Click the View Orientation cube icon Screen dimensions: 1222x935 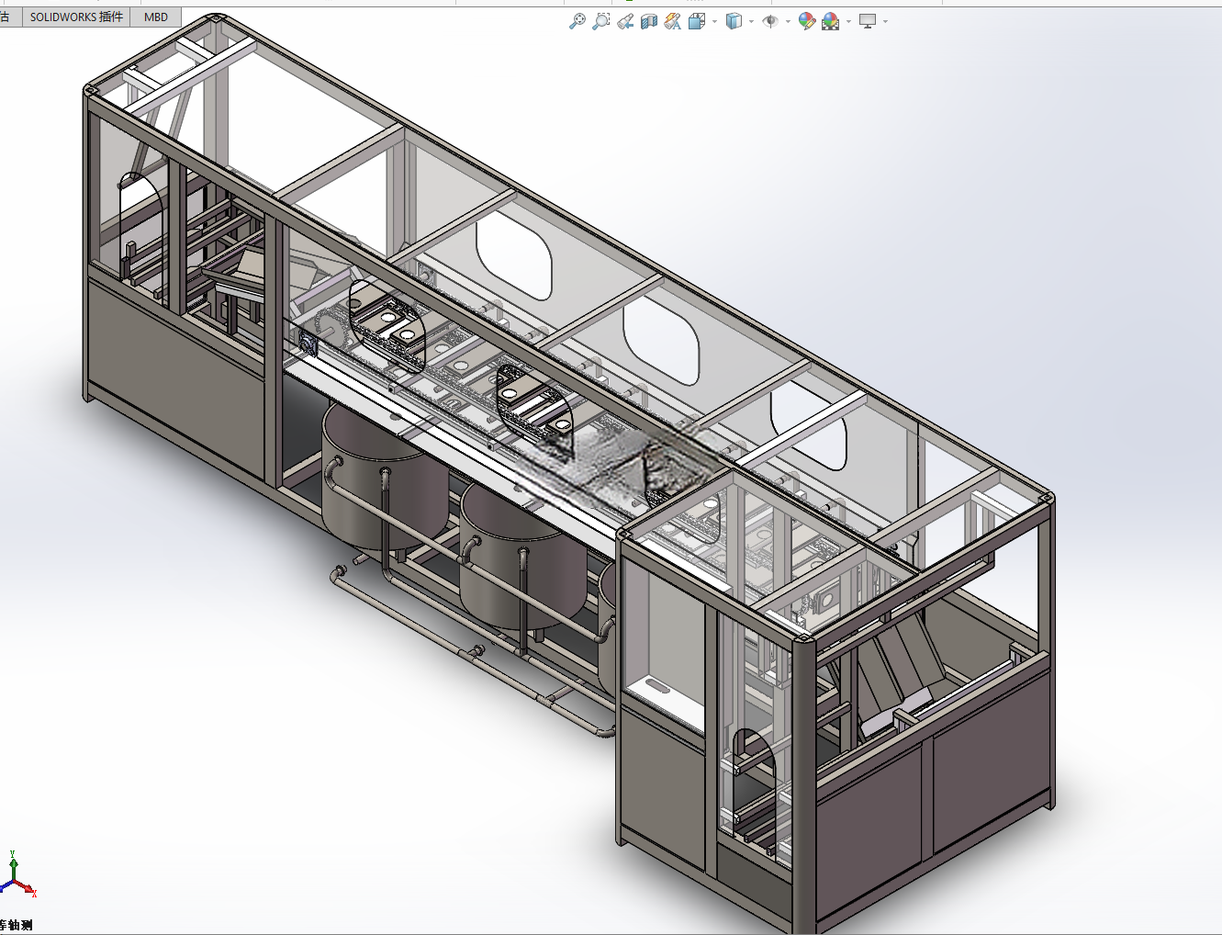pyautogui.click(x=696, y=21)
